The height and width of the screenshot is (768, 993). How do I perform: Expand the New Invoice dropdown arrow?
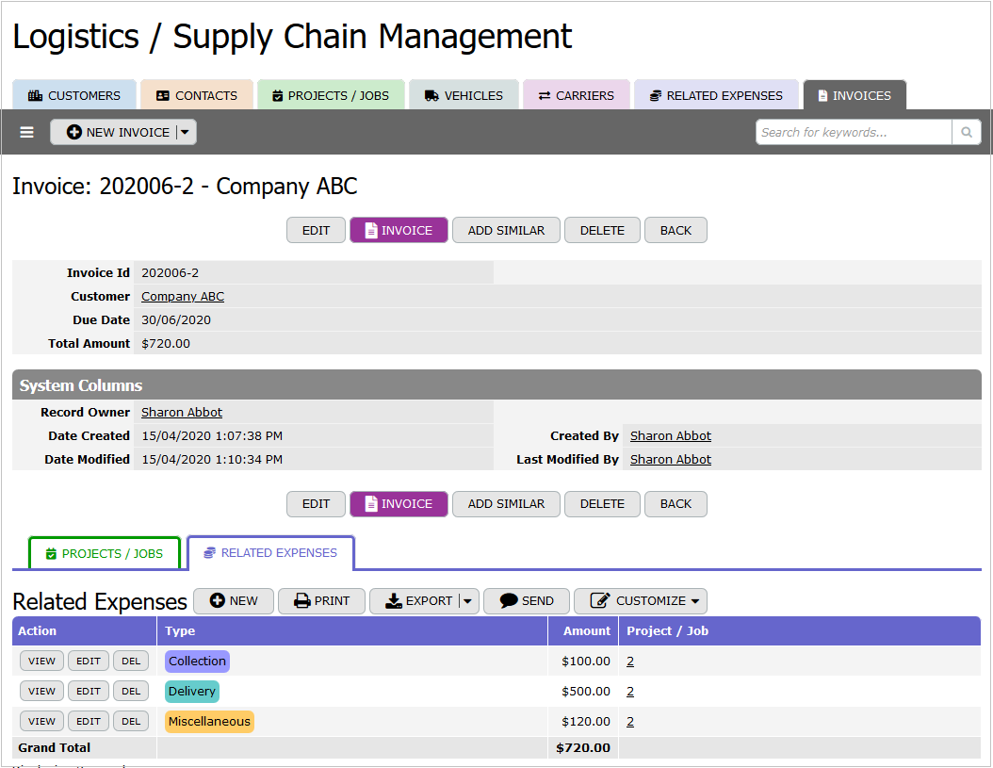185,133
